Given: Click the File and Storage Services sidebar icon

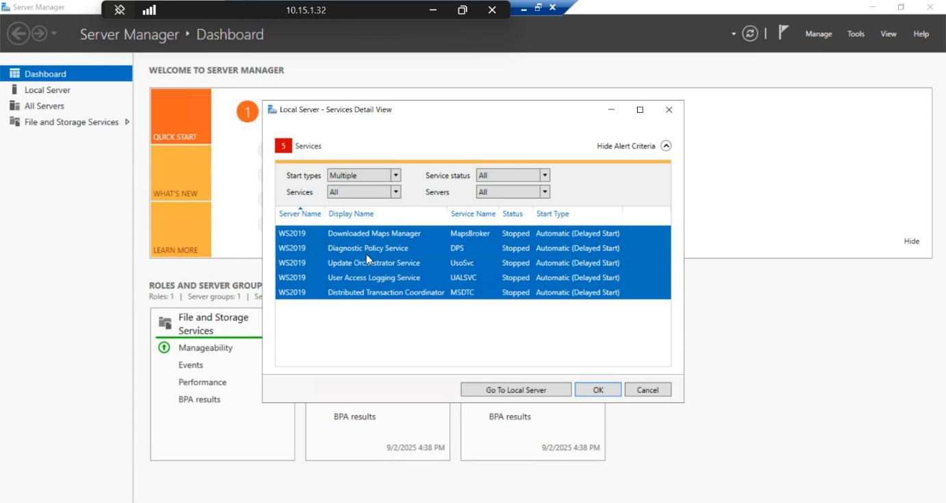Looking at the screenshot, I should pos(14,122).
